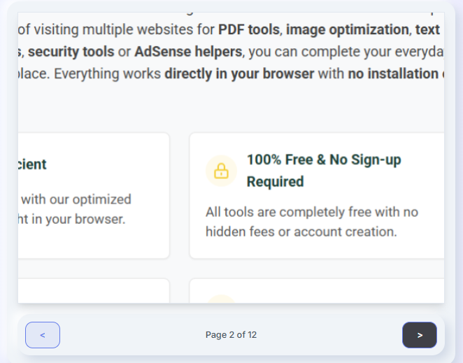Select the '100% Free & No Sign-up Required' heading
Image resolution: width=463 pixels, height=363 pixels.
coord(324,171)
